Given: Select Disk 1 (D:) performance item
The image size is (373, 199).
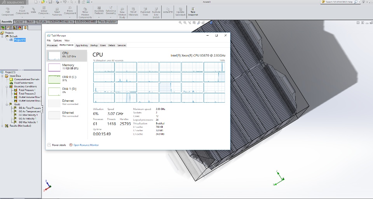Looking at the screenshot, I should tap(67, 91).
